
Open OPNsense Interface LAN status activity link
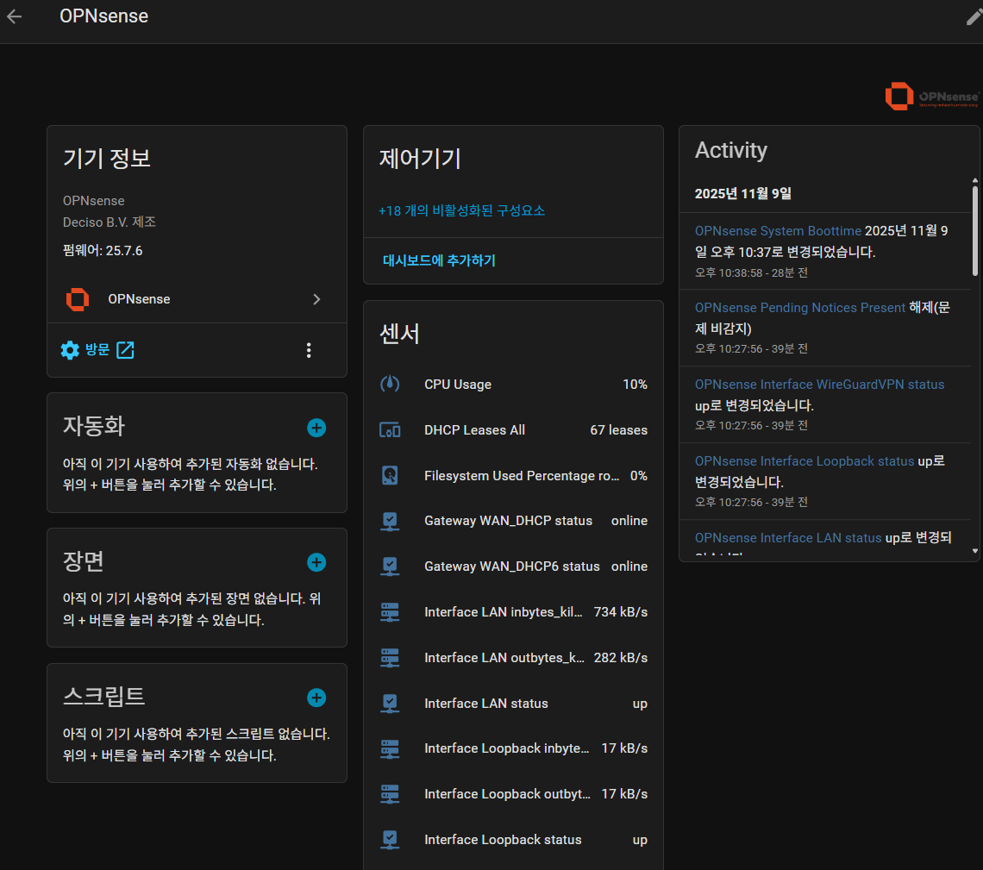click(788, 538)
